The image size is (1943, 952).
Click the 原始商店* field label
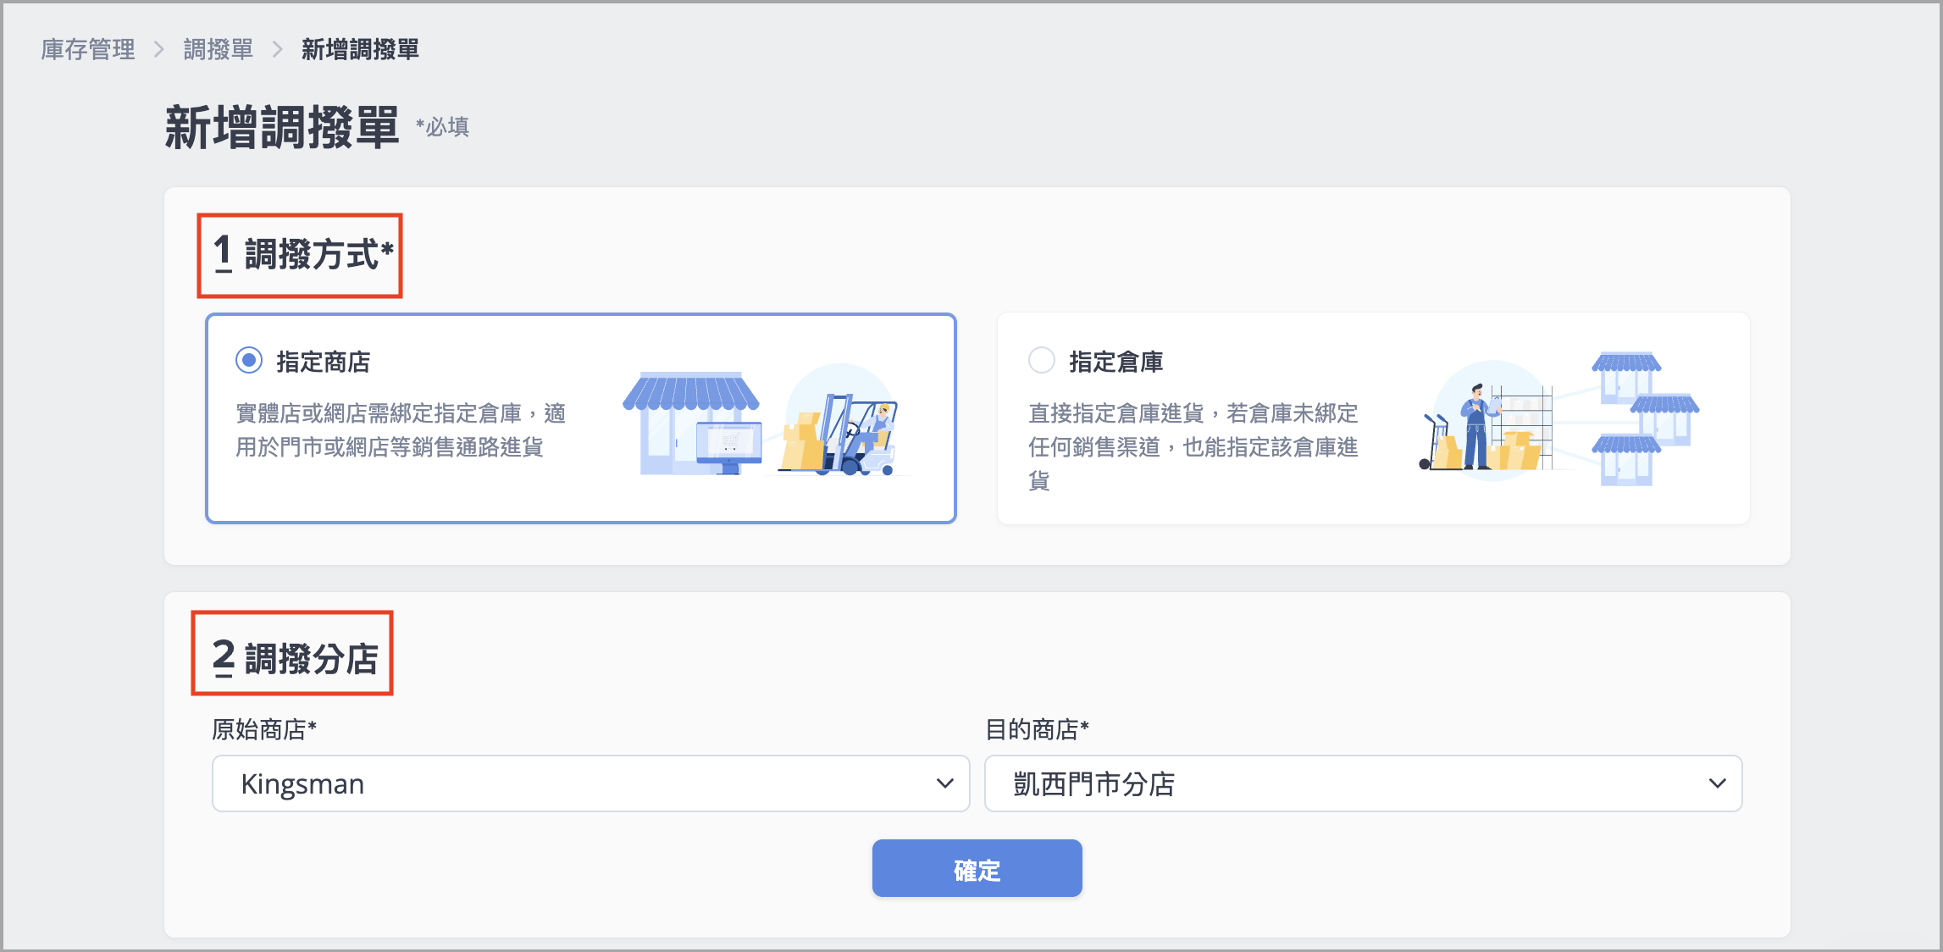(x=264, y=729)
